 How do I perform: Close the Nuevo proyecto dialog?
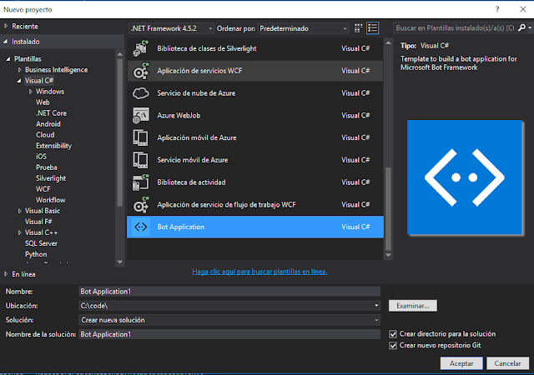click(523, 9)
